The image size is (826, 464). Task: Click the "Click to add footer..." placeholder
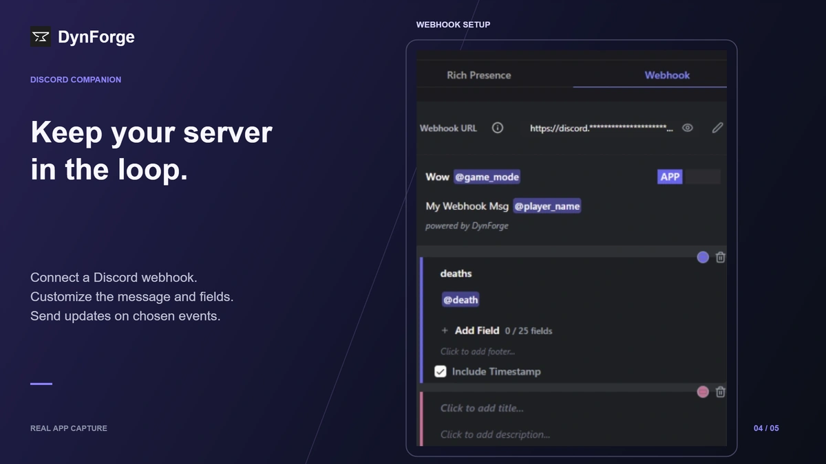pyautogui.click(x=478, y=351)
